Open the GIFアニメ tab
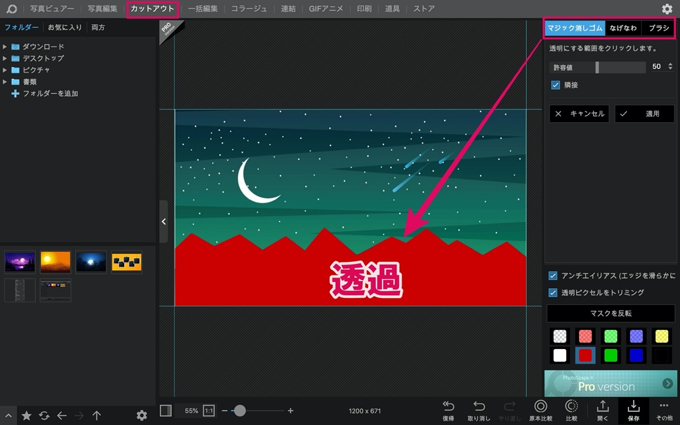 [x=326, y=8]
